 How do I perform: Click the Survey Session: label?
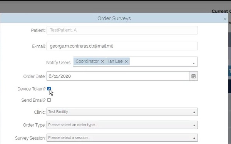tap(30, 138)
